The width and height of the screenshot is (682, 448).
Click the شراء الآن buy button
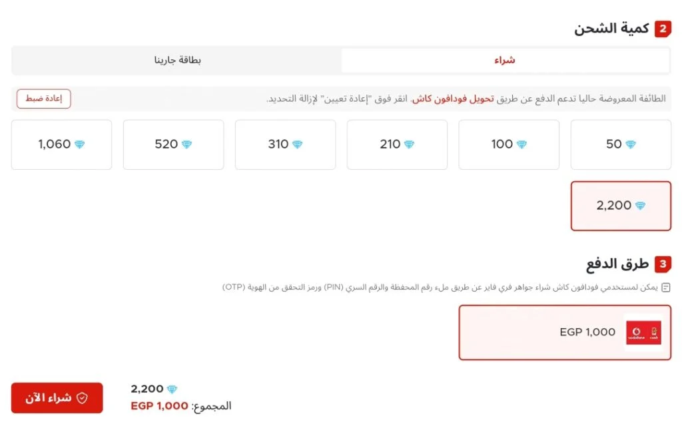tap(57, 398)
